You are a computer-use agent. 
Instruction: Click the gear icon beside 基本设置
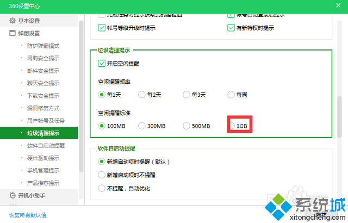pyautogui.click(x=13, y=21)
